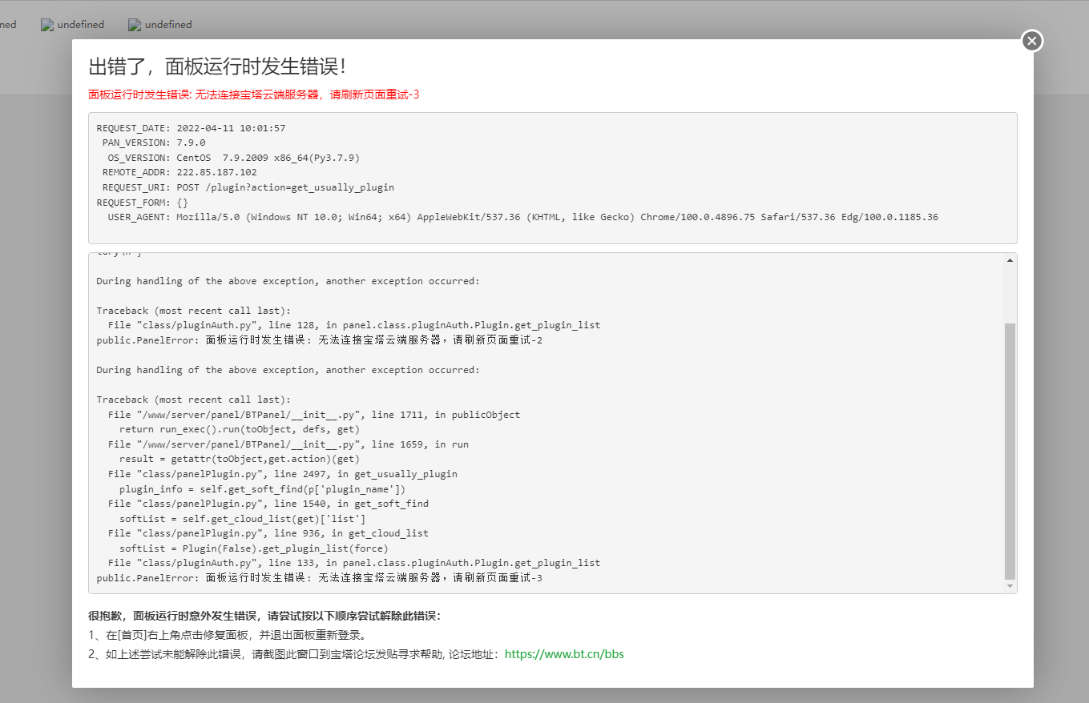Click the traceback scrollbar down arrow
Image resolution: width=1089 pixels, height=703 pixels.
[1010, 587]
